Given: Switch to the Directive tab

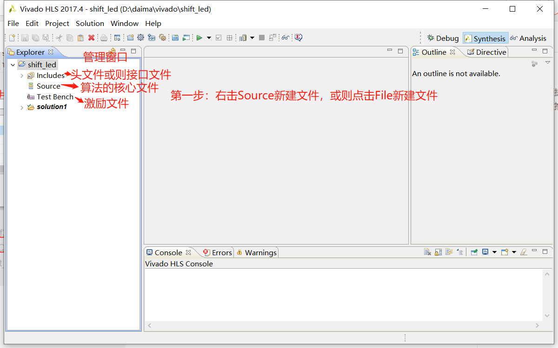Looking at the screenshot, I should point(486,52).
